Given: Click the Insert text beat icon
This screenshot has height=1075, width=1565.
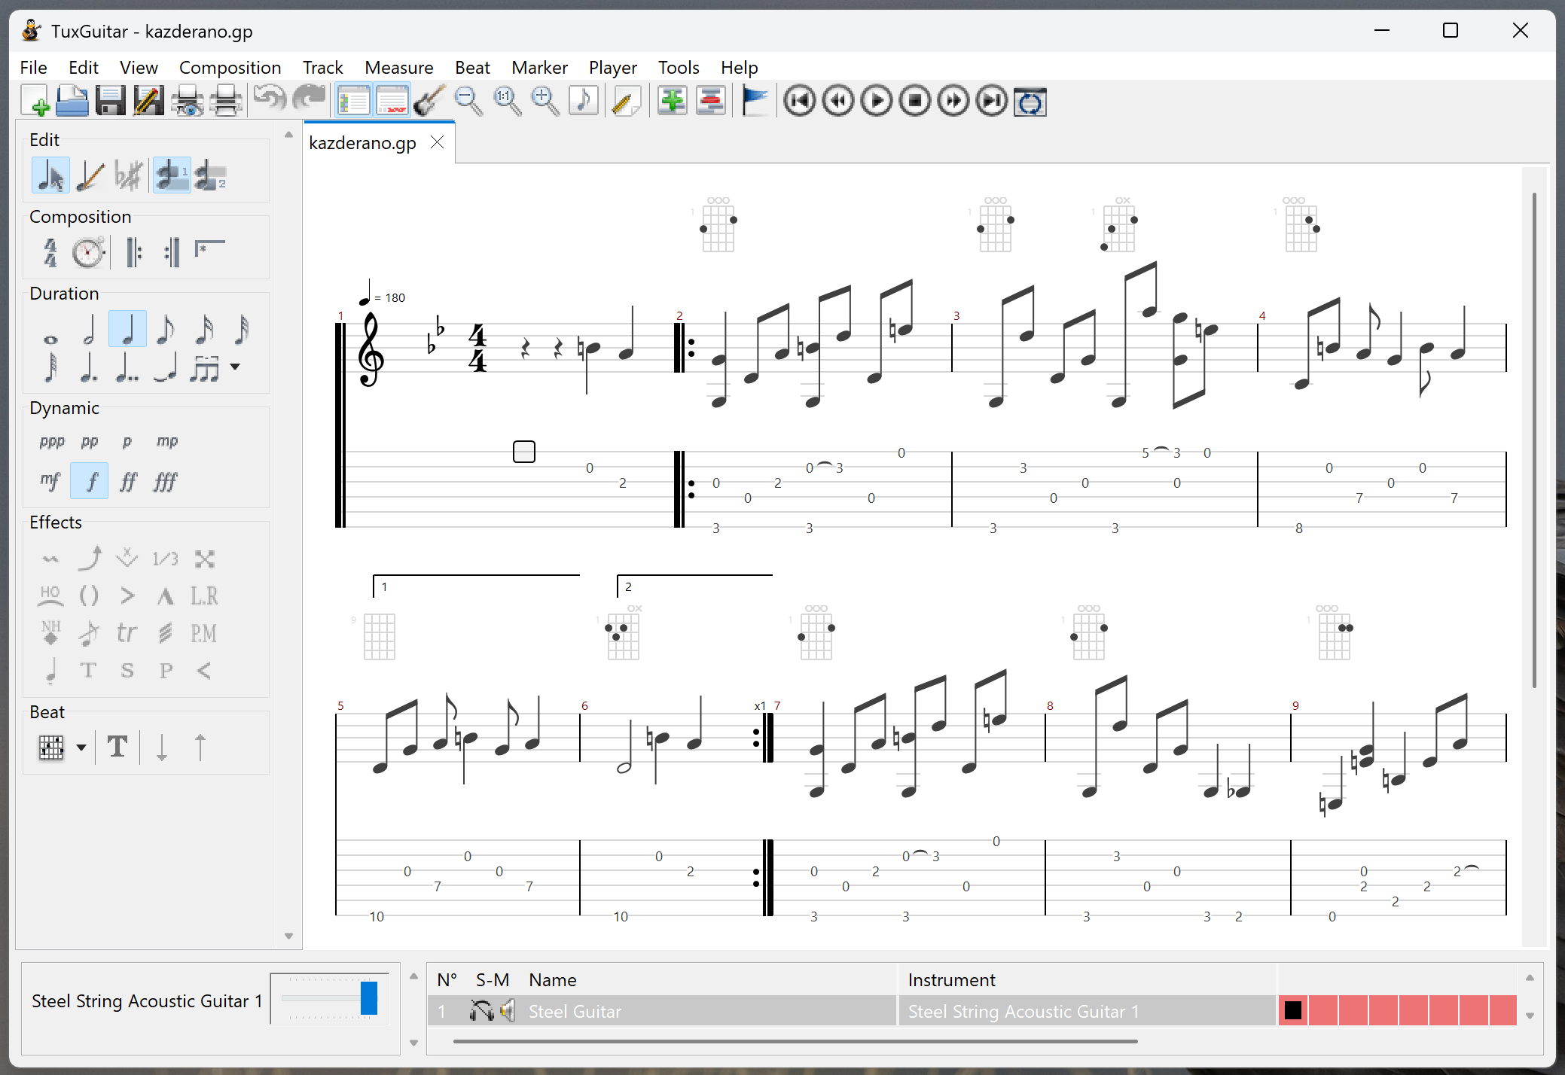Looking at the screenshot, I should point(117,747).
